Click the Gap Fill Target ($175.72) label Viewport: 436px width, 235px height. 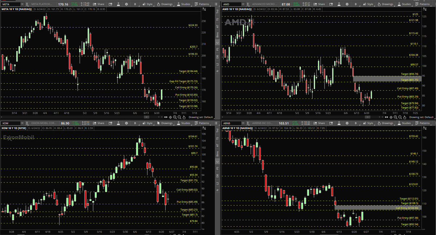(x=183, y=81)
